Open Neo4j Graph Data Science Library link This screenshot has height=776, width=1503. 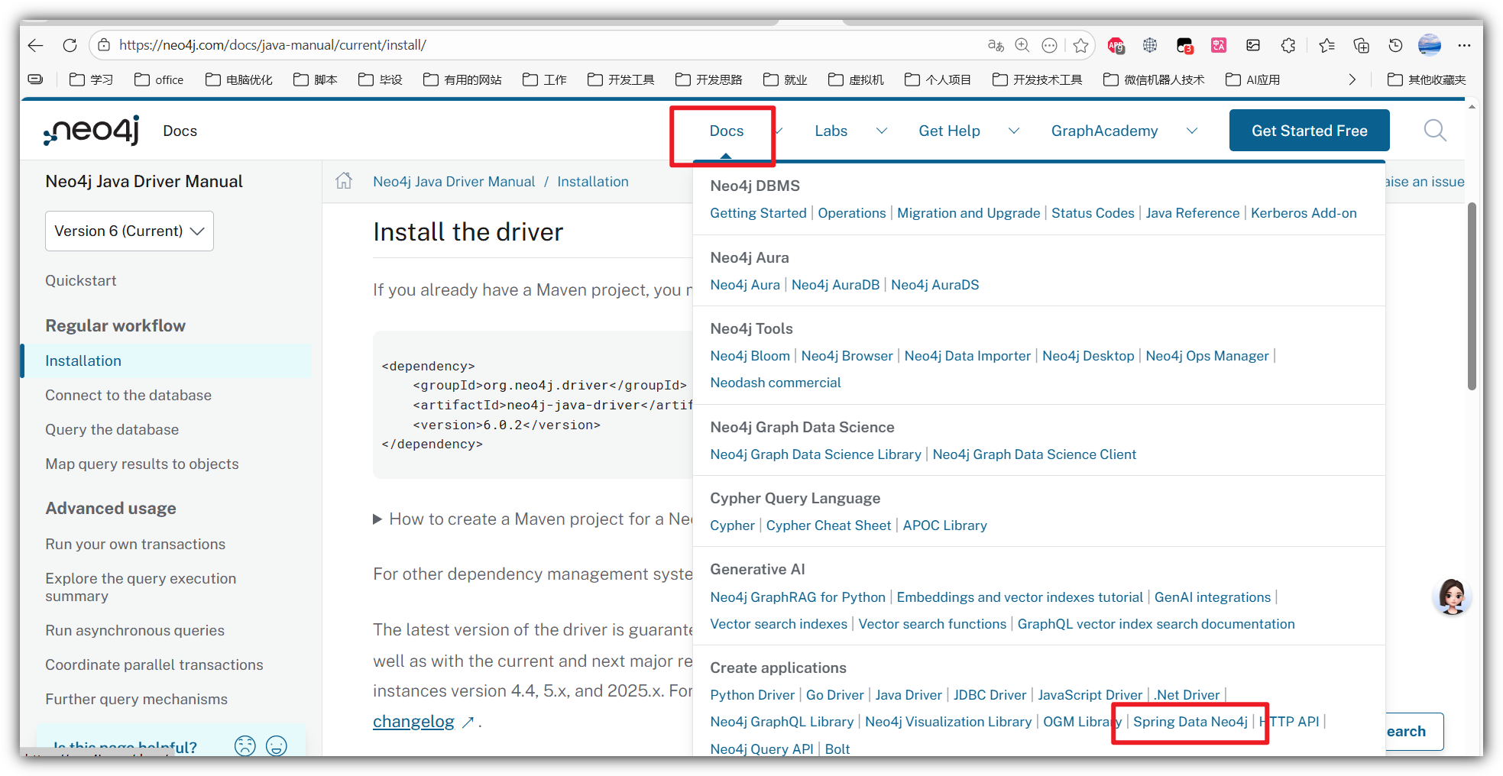click(815, 454)
